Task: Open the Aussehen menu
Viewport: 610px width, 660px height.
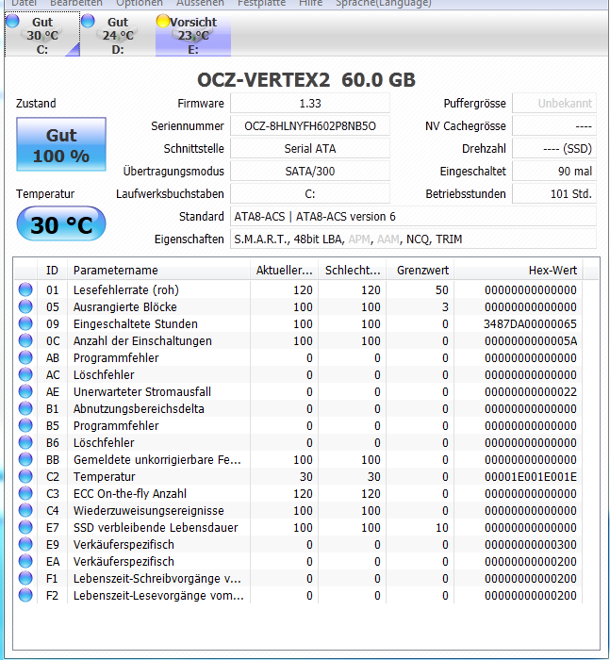Action: point(200,4)
